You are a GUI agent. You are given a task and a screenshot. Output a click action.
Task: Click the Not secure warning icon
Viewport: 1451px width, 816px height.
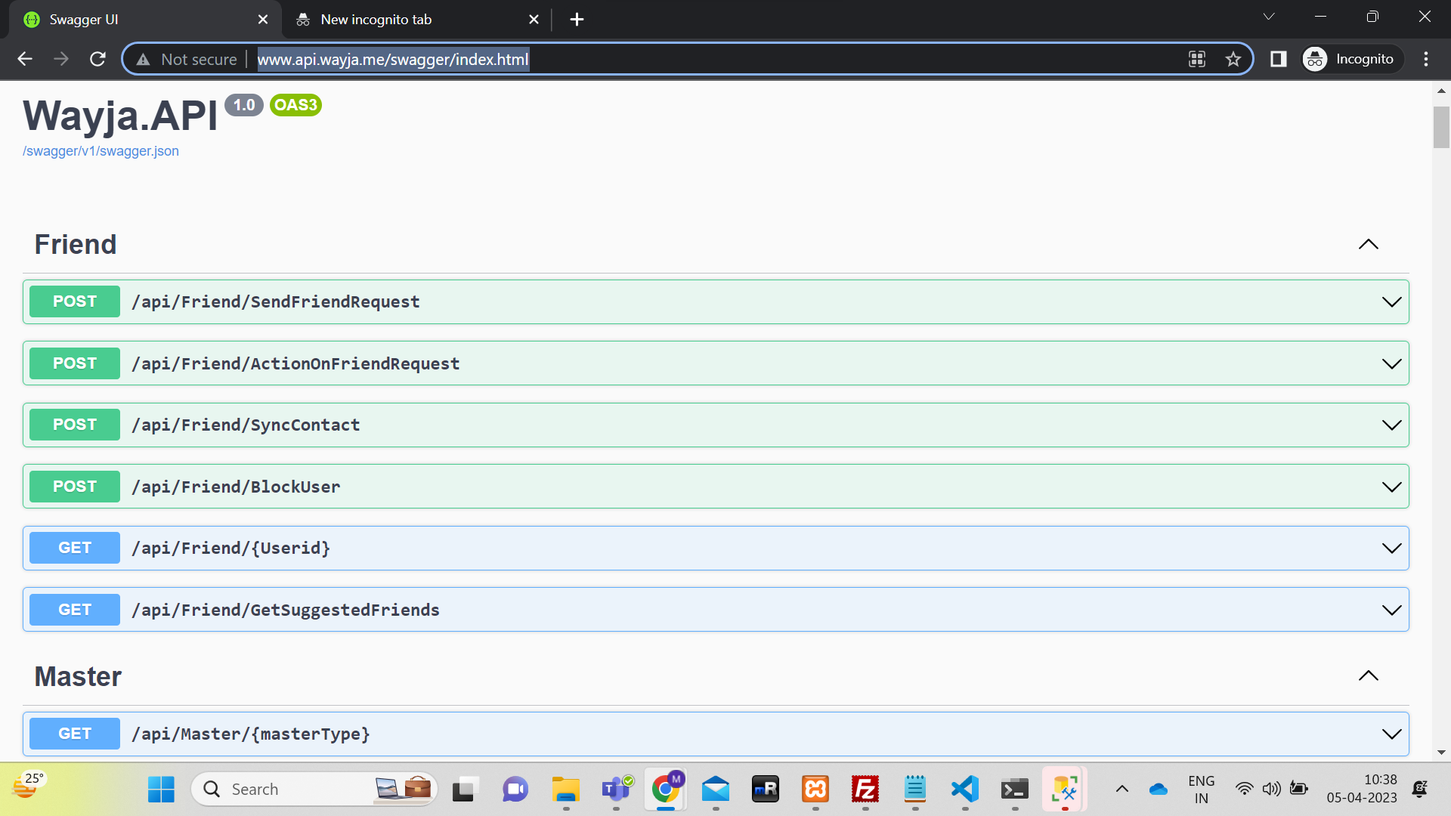[x=144, y=59]
